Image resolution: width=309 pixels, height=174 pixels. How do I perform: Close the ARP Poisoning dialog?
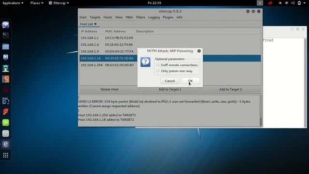coord(199,51)
